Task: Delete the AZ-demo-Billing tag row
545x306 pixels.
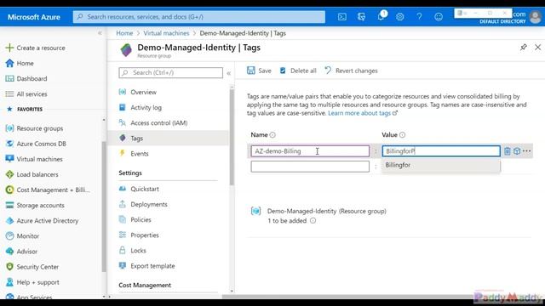Action: point(508,151)
